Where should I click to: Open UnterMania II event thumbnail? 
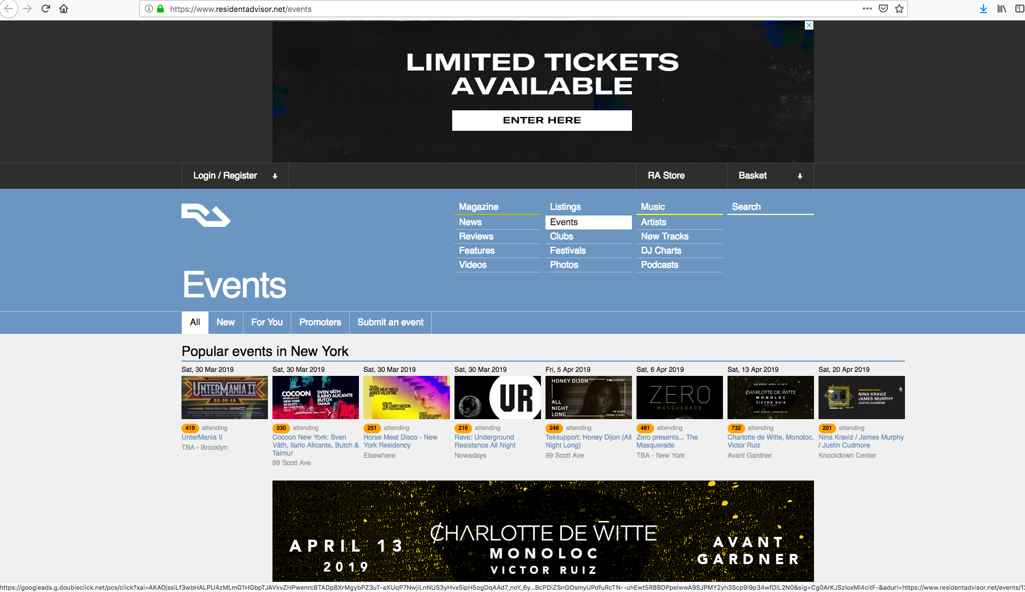pos(225,398)
